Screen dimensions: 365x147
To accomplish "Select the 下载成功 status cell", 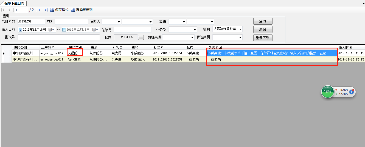I will pyautogui.click(x=196, y=59).
